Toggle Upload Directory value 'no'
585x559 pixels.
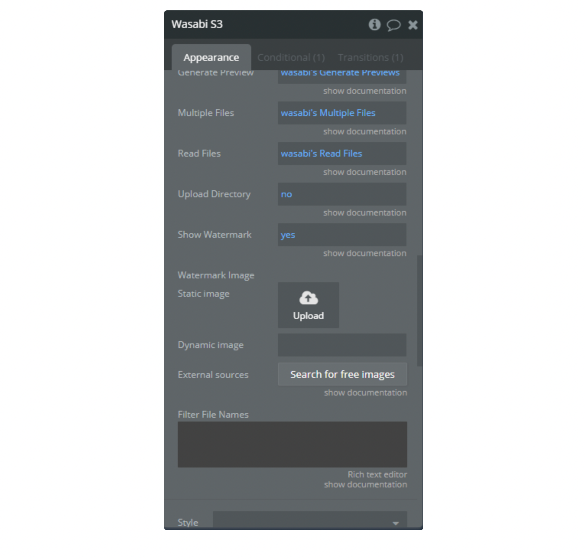point(342,194)
